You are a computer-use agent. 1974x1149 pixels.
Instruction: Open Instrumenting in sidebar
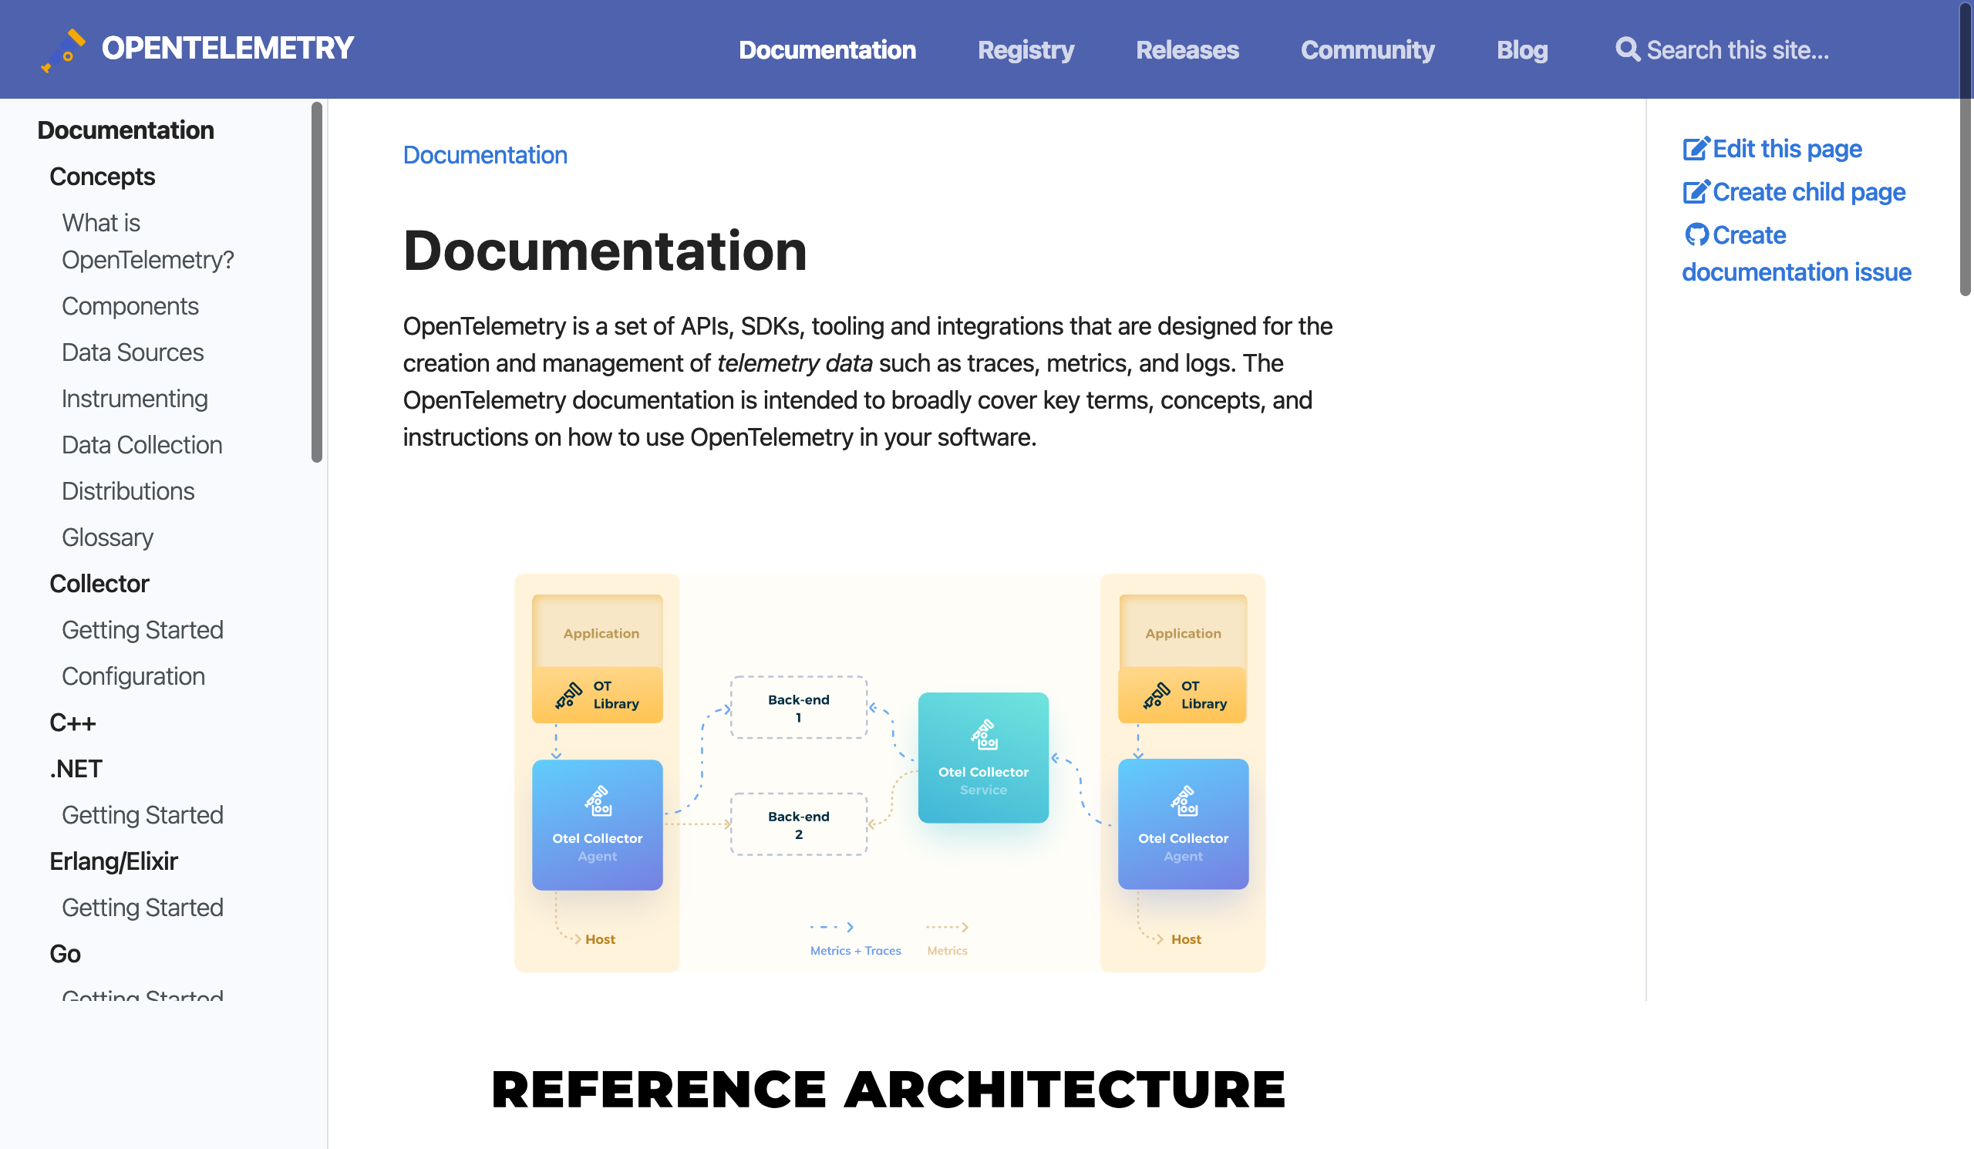pyautogui.click(x=135, y=399)
